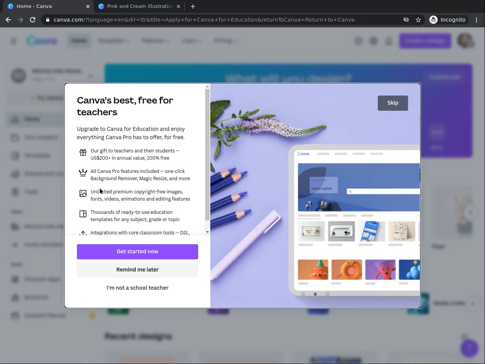Click the crossed-out eye icon in the address bar

pos(406,20)
